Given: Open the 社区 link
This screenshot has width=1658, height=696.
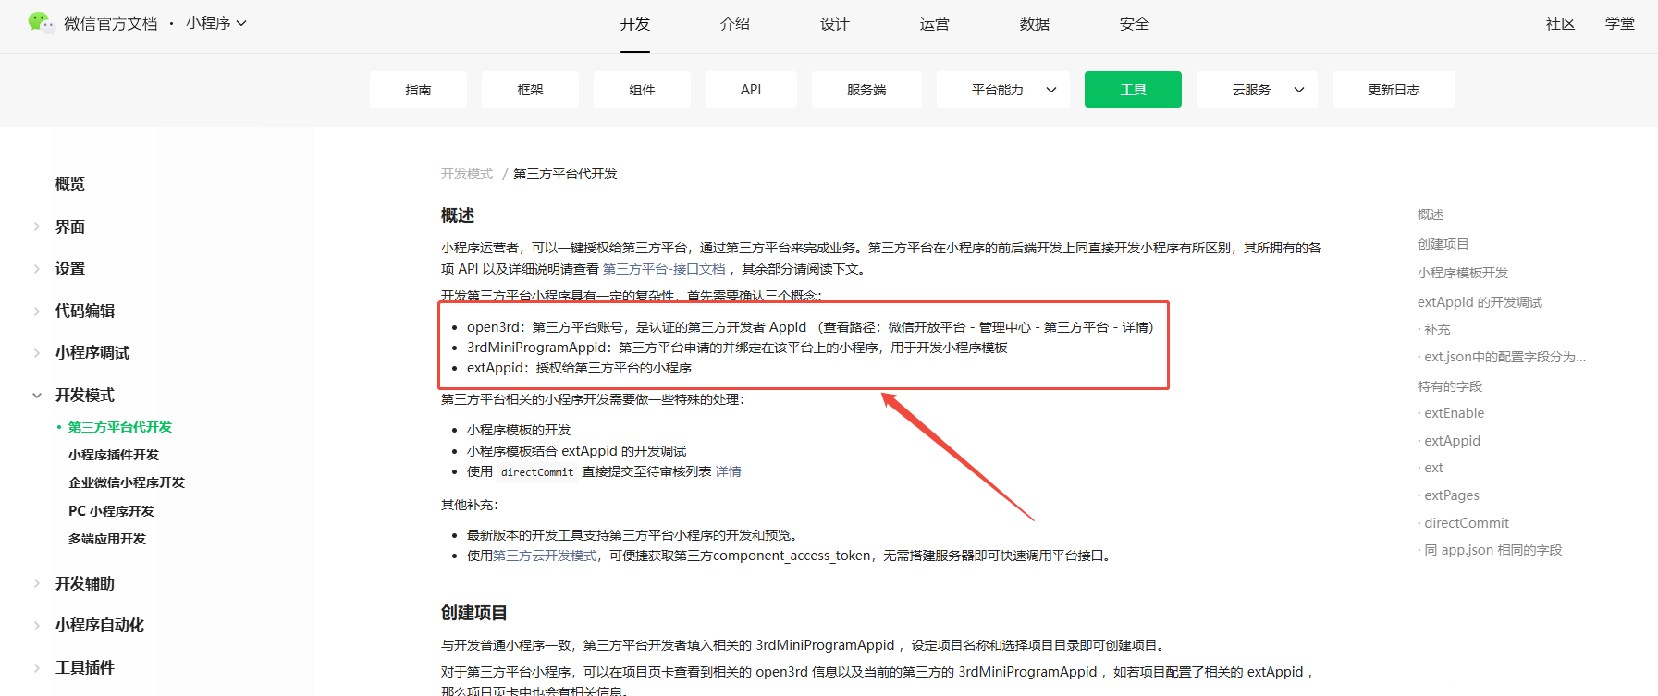Looking at the screenshot, I should [1561, 24].
